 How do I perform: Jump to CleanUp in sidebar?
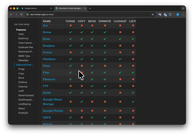[23, 87]
